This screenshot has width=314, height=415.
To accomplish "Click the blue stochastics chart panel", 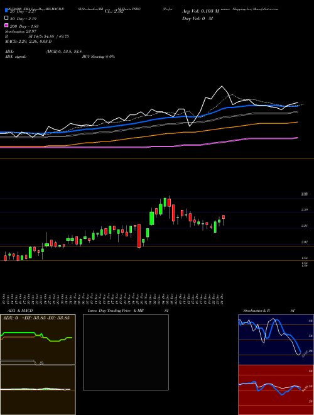I will point(276,340).
